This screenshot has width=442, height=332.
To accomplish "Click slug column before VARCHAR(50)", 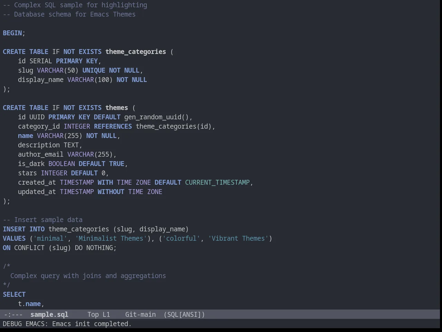I will click(26, 70).
